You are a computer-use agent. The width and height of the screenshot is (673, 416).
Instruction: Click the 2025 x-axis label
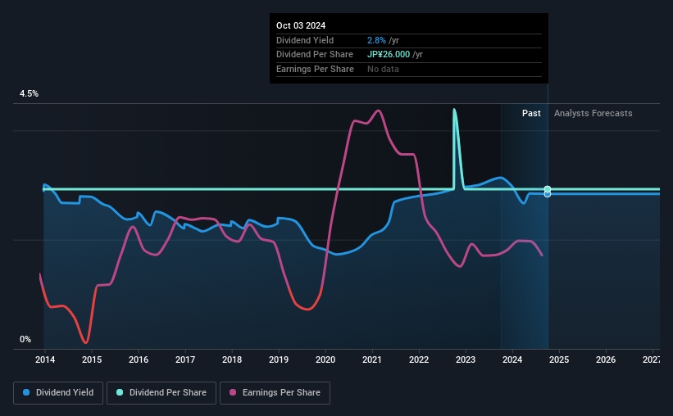[559, 359]
